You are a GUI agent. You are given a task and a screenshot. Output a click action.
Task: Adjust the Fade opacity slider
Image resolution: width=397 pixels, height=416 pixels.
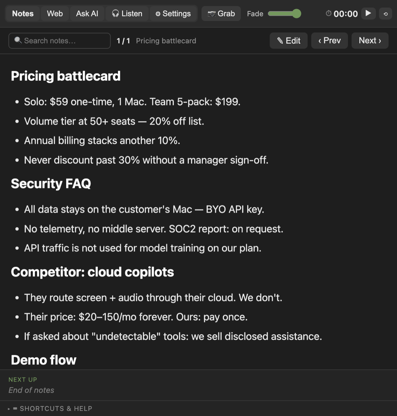(284, 14)
